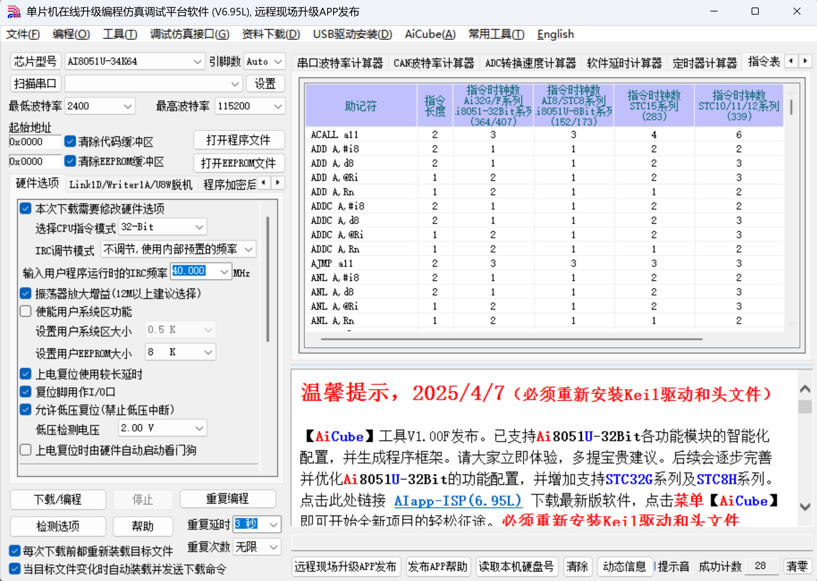The height and width of the screenshot is (581, 817).
Task: Uncheck 本次下载需要修改硬件选项
Action: [25, 208]
